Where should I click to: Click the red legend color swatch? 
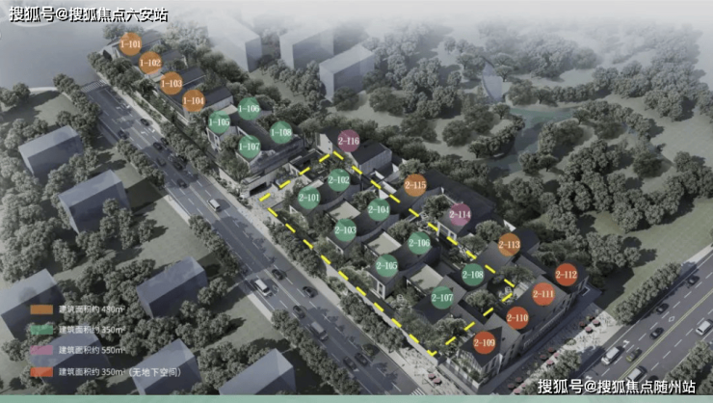(x=41, y=371)
